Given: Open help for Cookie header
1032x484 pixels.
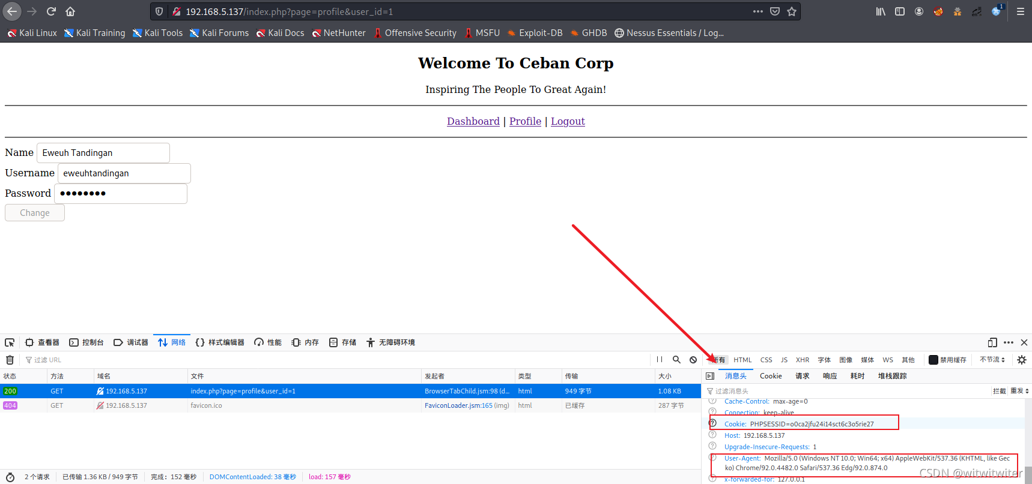Looking at the screenshot, I should (712, 423).
